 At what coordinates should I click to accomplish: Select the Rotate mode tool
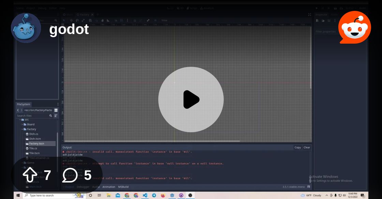click(77, 20)
